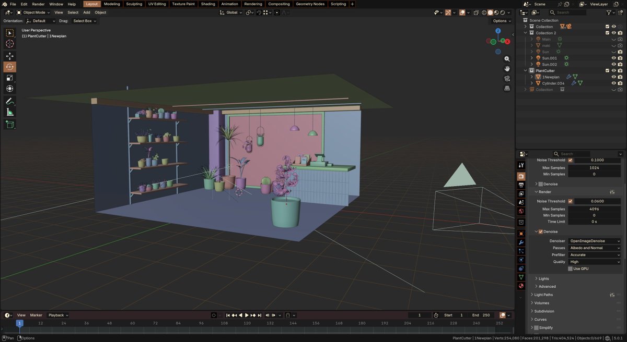Open the File menu
This screenshot has height=342, width=627.
pyautogui.click(x=13, y=4)
